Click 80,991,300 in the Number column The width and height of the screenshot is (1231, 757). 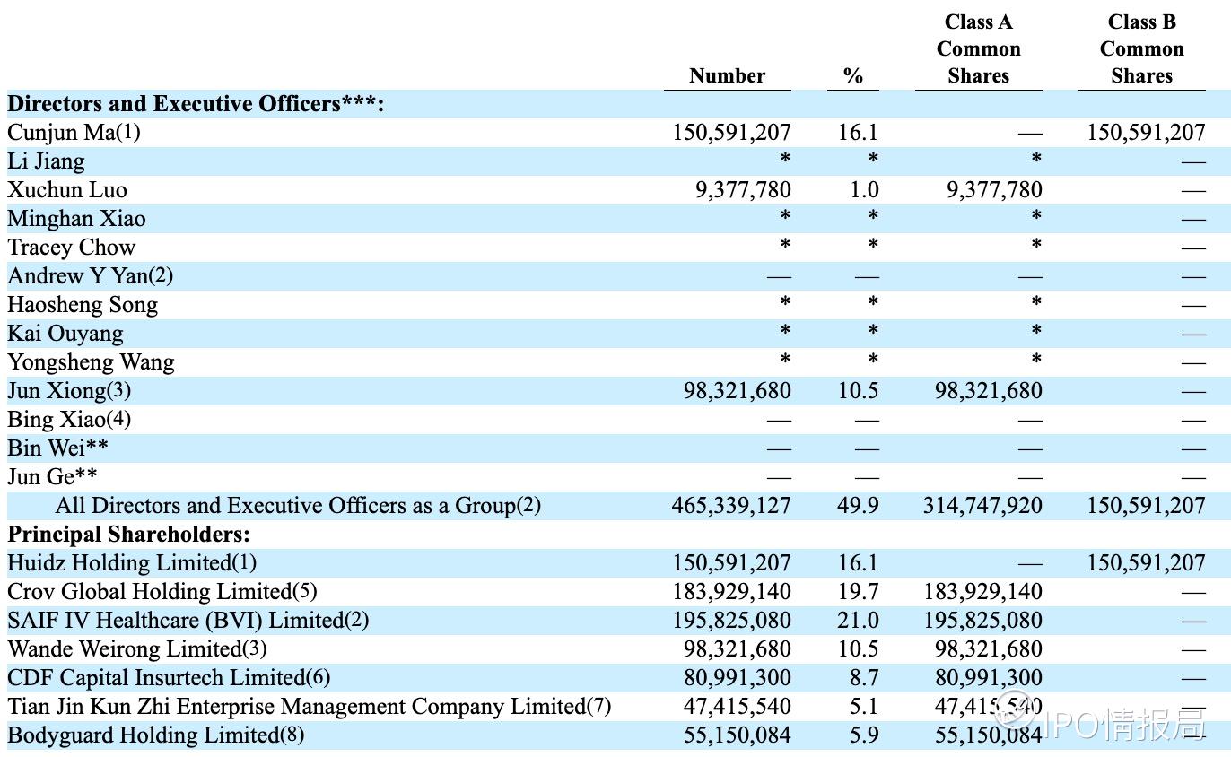click(x=738, y=678)
